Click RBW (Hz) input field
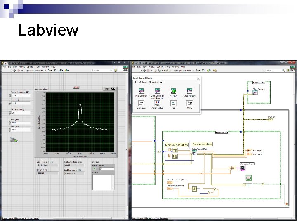 tap(21, 123)
